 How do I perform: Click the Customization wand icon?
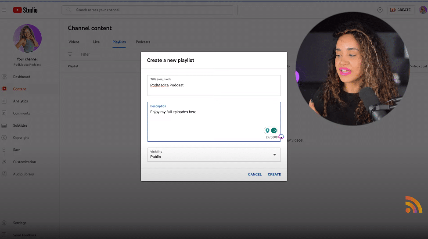click(x=4, y=162)
